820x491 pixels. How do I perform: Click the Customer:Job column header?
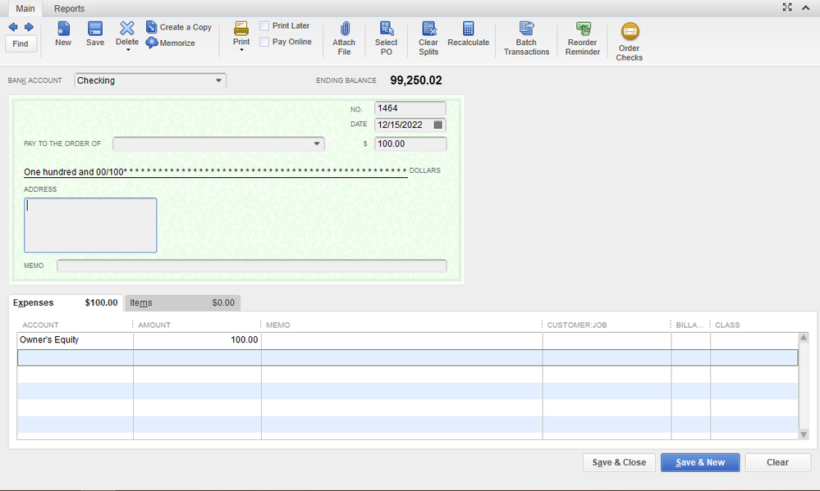[x=577, y=325]
